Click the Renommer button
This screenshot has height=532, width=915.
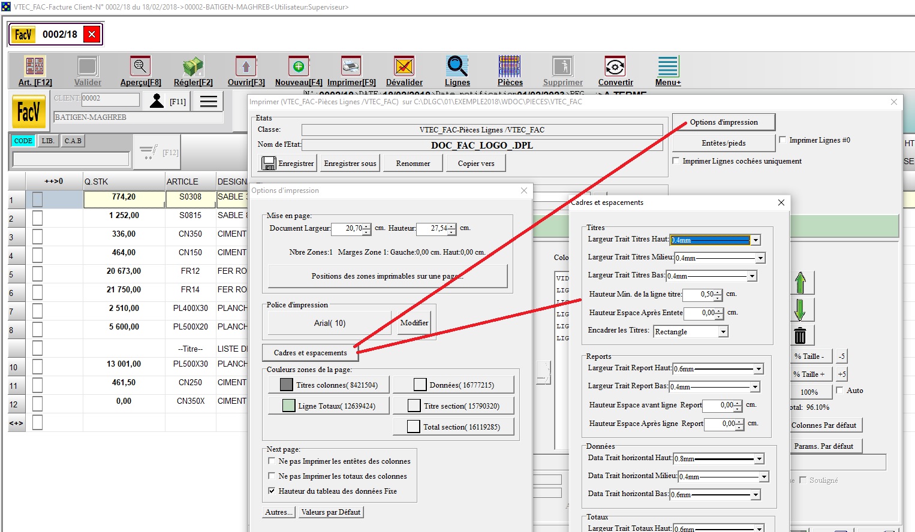point(413,163)
